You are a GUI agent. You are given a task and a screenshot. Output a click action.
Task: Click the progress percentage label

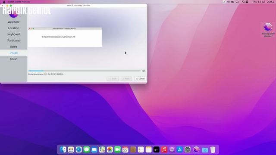coord(144,71)
